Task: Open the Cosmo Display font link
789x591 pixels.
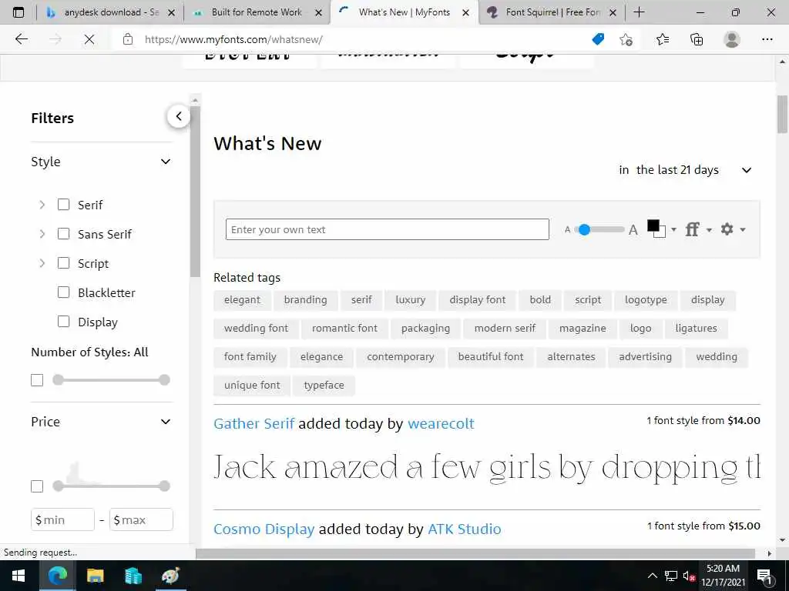Action: click(264, 529)
